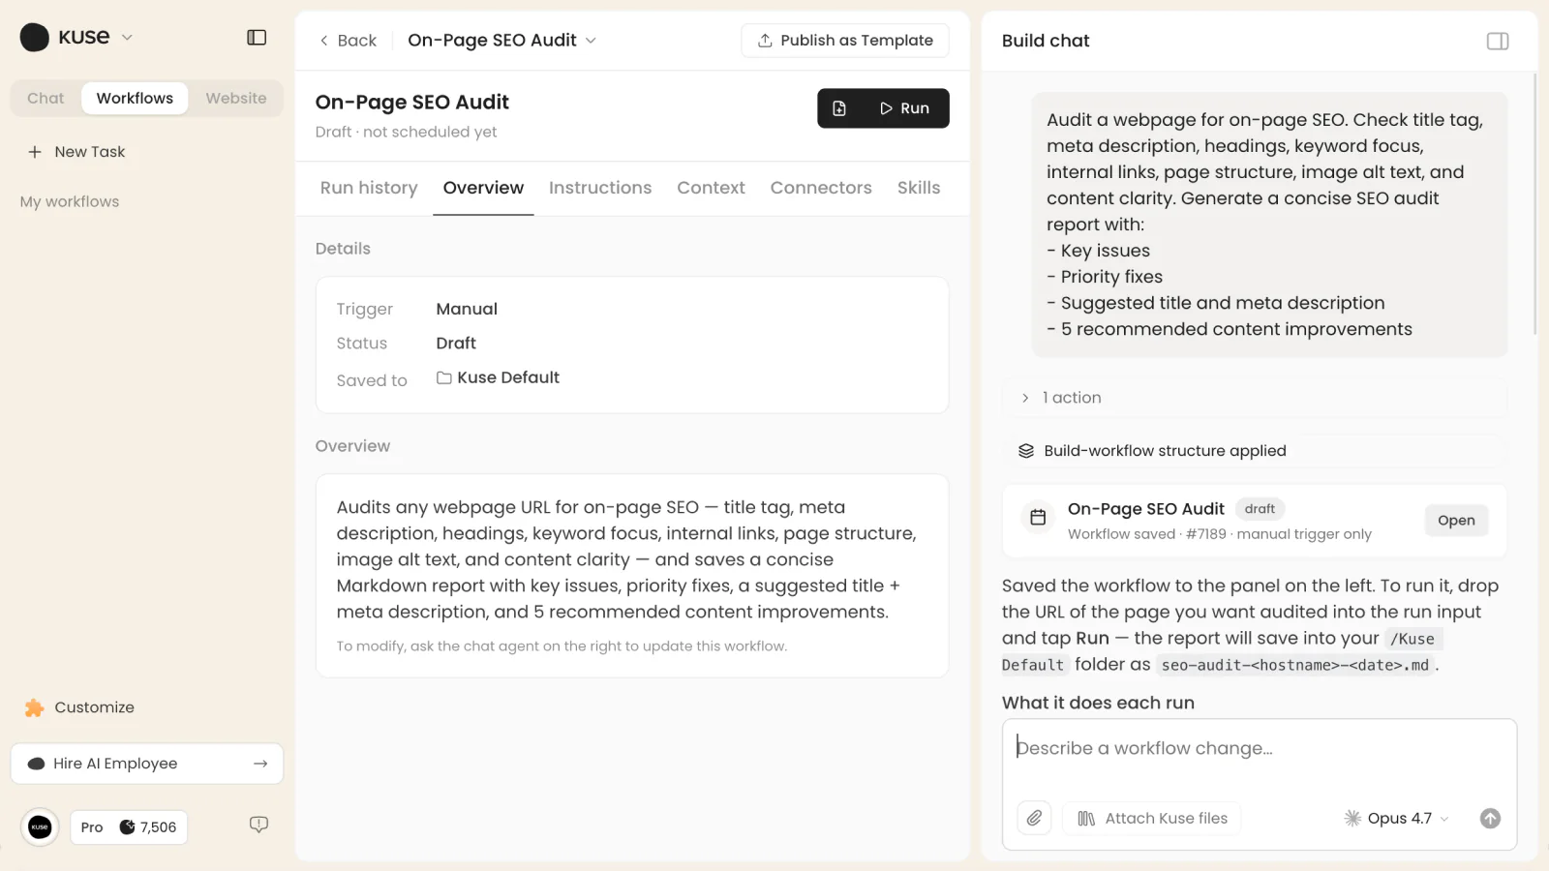
Task: Click the 'What it does each run' heading
Action: pos(1098,703)
